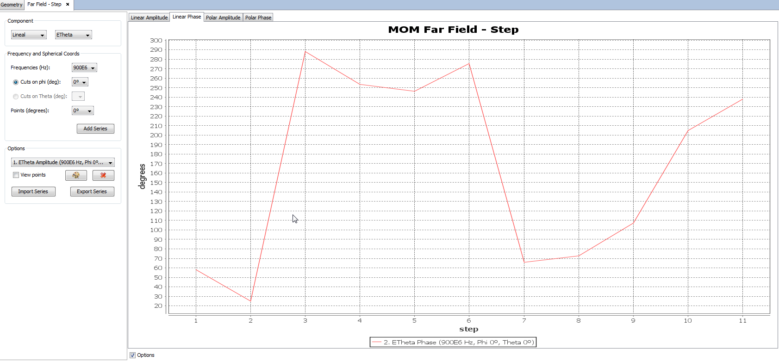Expand the ETheta component dropdown

(x=73, y=35)
